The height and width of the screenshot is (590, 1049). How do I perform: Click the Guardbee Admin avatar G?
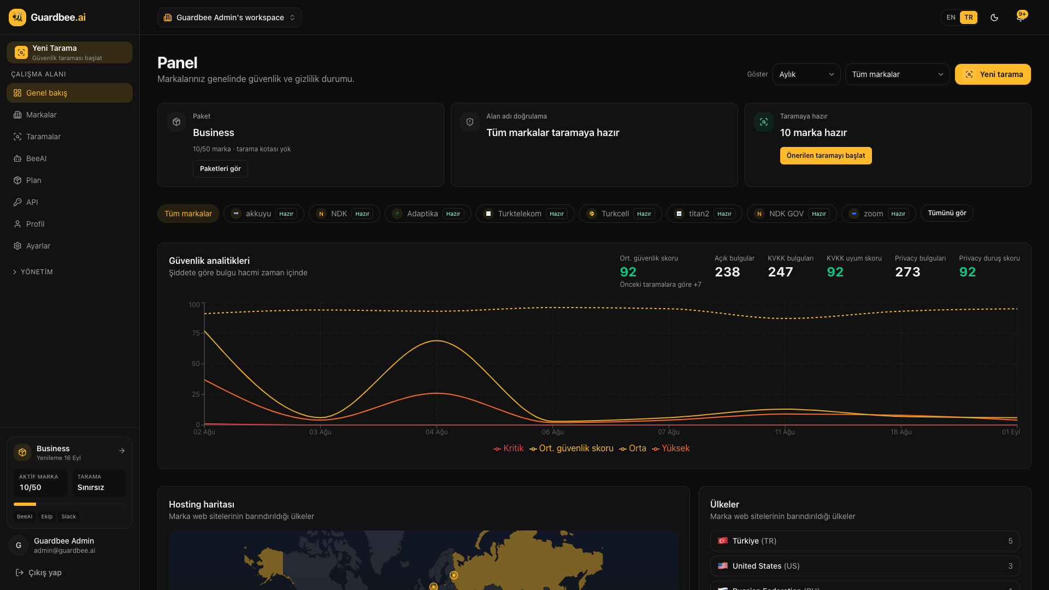19,545
